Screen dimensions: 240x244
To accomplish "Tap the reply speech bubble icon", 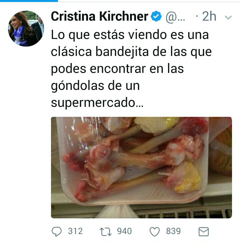I will [x=57, y=232].
